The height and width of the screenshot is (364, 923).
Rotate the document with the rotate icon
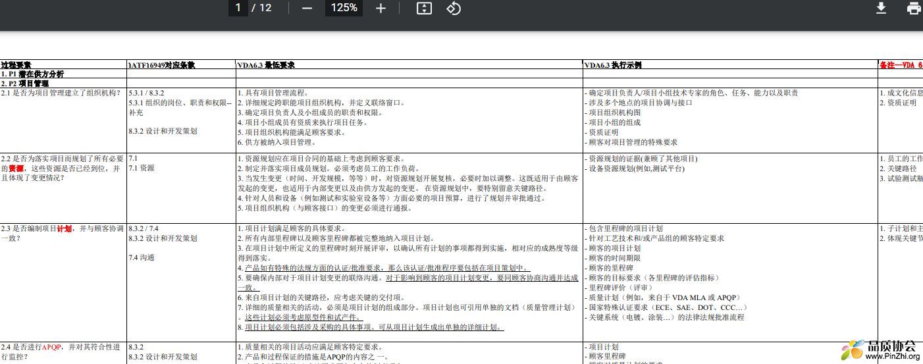tap(454, 8)
